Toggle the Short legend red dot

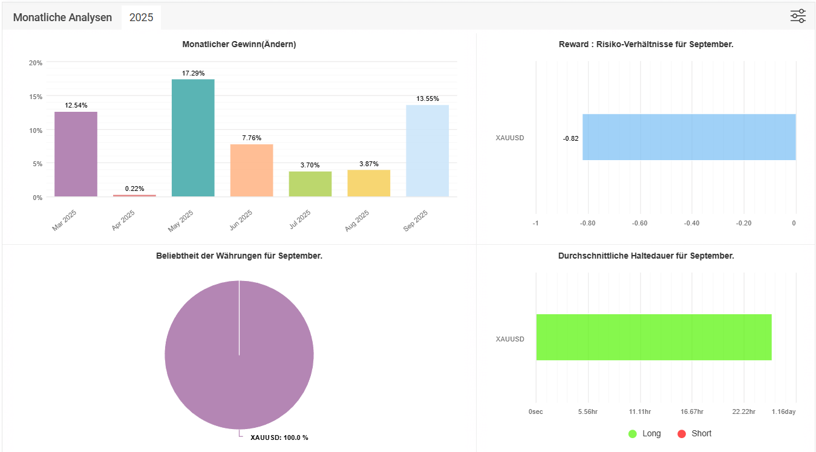[x=682, y=434]
